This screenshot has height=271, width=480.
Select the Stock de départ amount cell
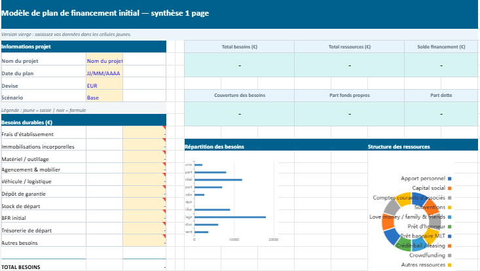pyautogui.click(x=145, y=206)
